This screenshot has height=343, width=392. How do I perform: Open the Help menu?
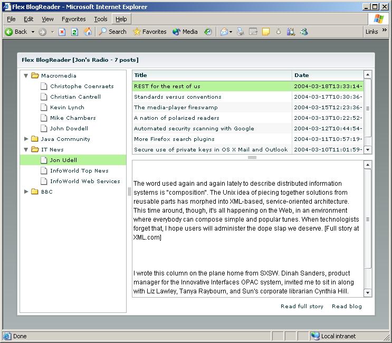[x=121, y=19]
